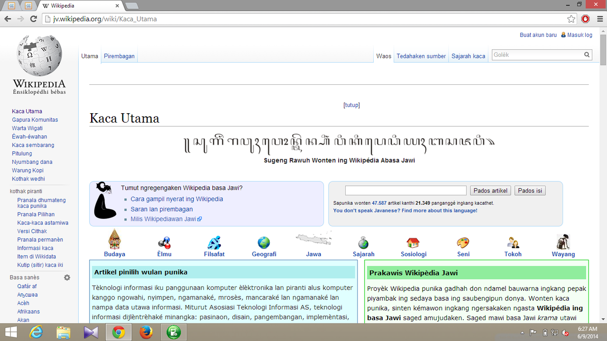
Task: Open the Jawa island map icon
Action: [313, 238]
